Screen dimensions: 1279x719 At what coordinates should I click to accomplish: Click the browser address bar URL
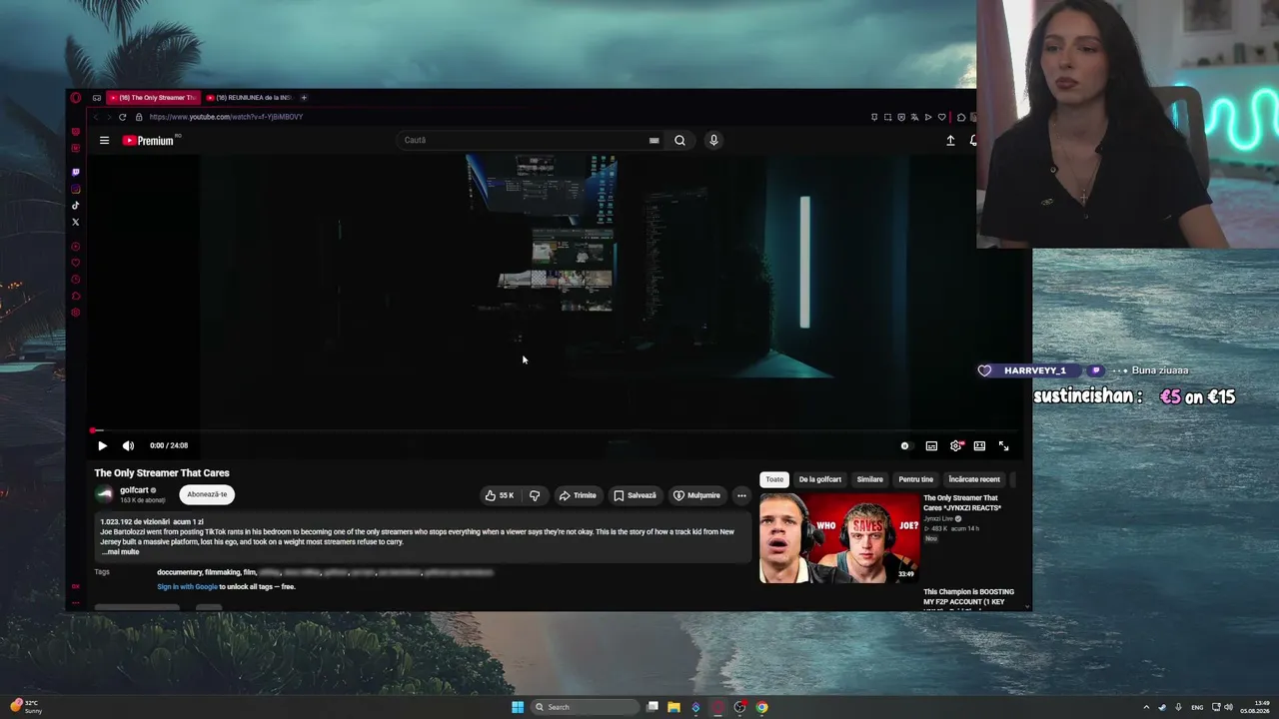[x=226, y=117]
